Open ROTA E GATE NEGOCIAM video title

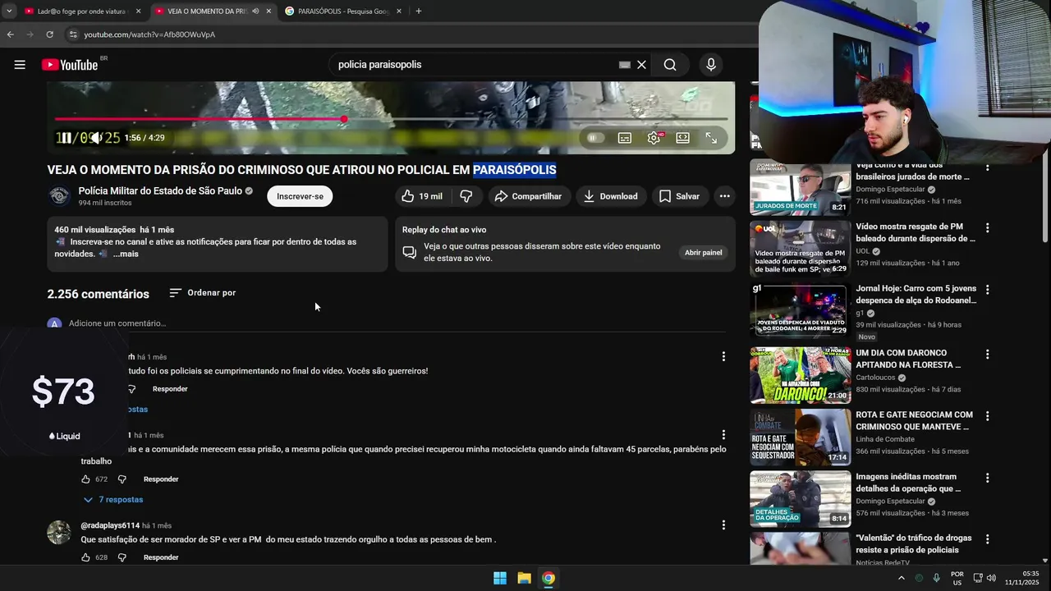coord(915,421)
